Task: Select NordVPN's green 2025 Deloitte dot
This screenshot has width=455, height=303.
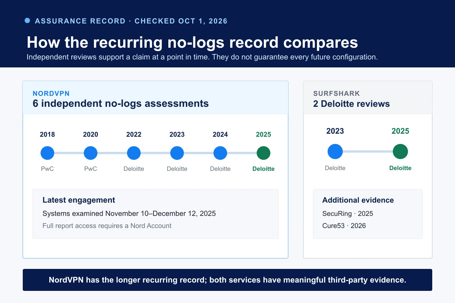Action: (264, 153)
